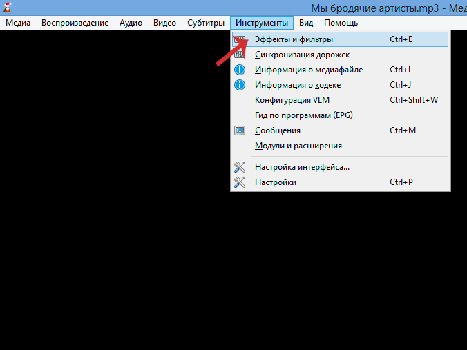Click the info icon beside Информация о кодеке
The width and height of the screenshot is (467, 350).
240,85
